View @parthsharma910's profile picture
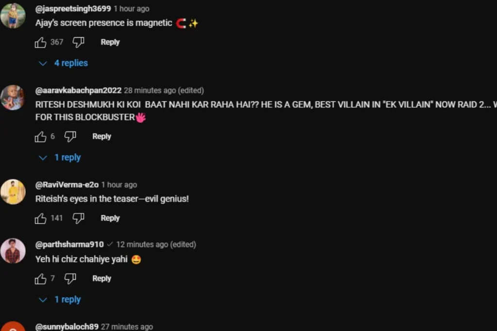This screenshot has width=497, height=331. pyautogui.click(x=13, y=251)
